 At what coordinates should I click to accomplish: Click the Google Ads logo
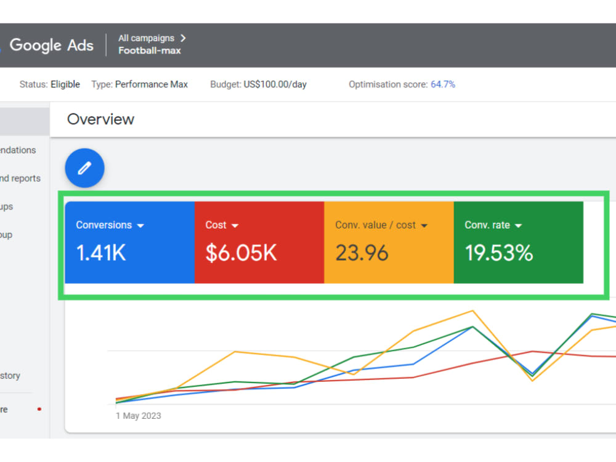52,45
